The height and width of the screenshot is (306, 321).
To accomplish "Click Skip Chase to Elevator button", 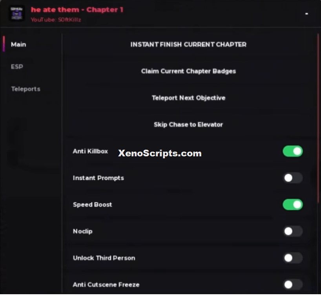I will (x=188, y=125).
